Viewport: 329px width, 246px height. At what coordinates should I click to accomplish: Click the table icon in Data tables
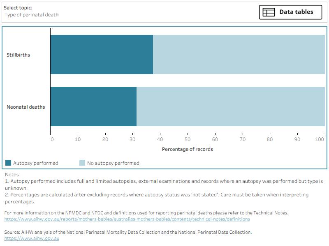269,12
